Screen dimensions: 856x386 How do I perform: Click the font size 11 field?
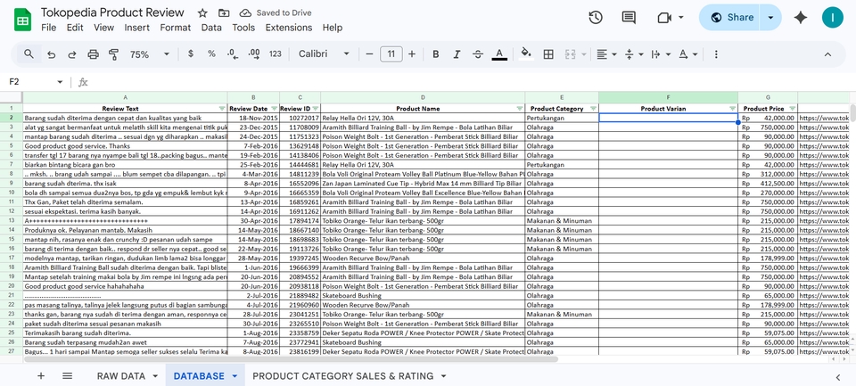click(391, 54)
